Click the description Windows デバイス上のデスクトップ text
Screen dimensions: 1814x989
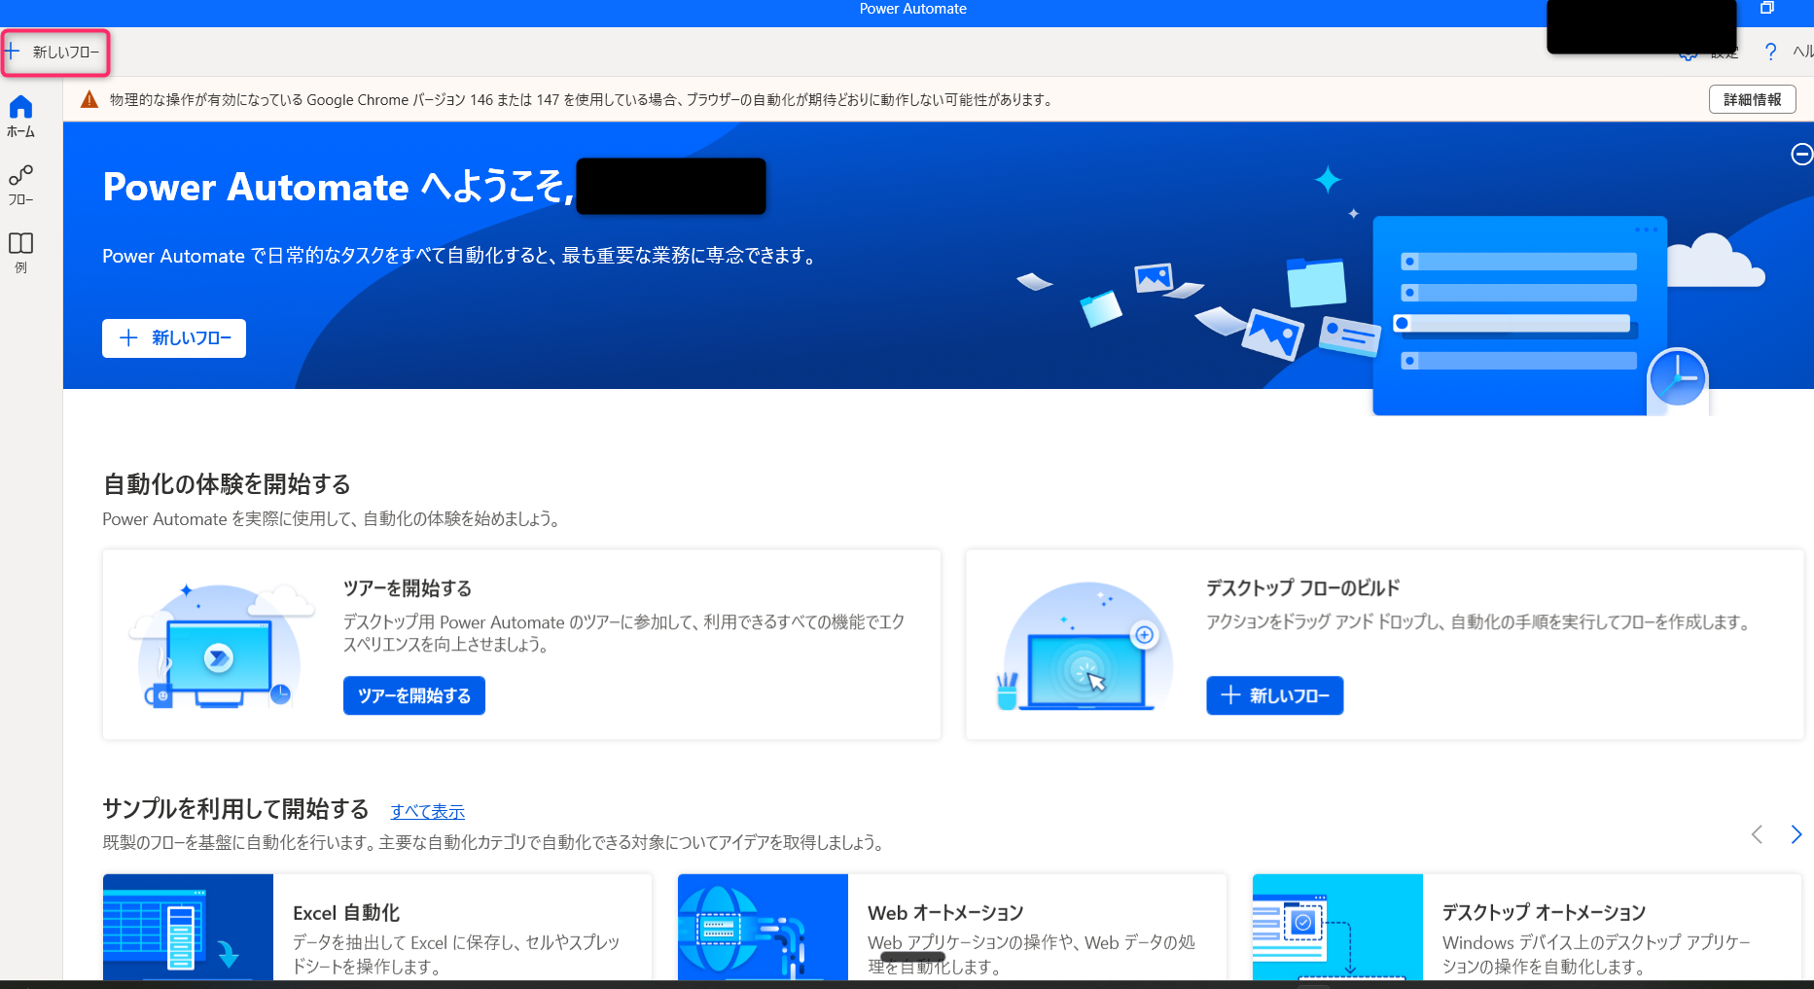(1596, 954)
